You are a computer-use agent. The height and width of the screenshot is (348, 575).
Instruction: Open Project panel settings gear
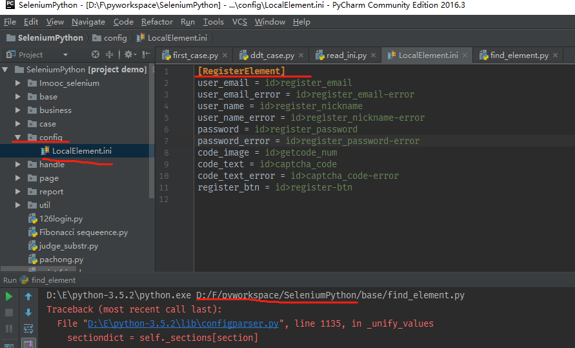pyautogui.click(x=130, y=55)
